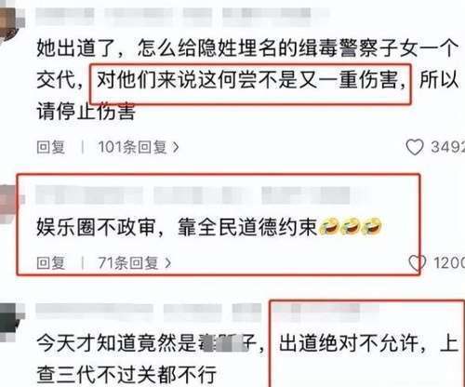
Task: Click chevron next to 101条回复
Action: pyautogui.click(x=176, y=147)
